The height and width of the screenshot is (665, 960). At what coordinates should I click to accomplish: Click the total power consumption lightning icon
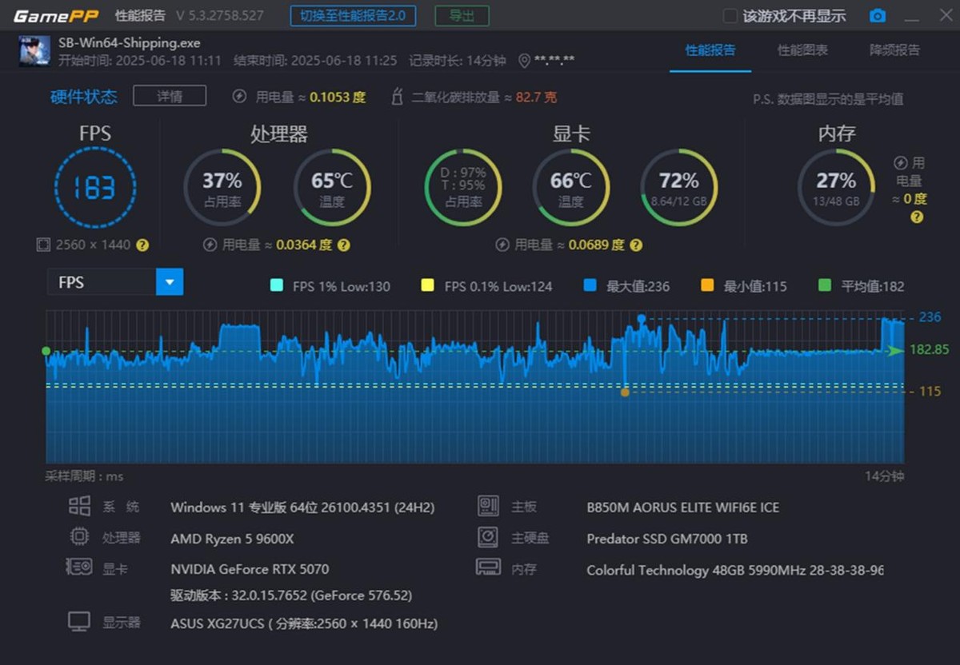click(239, 97)
